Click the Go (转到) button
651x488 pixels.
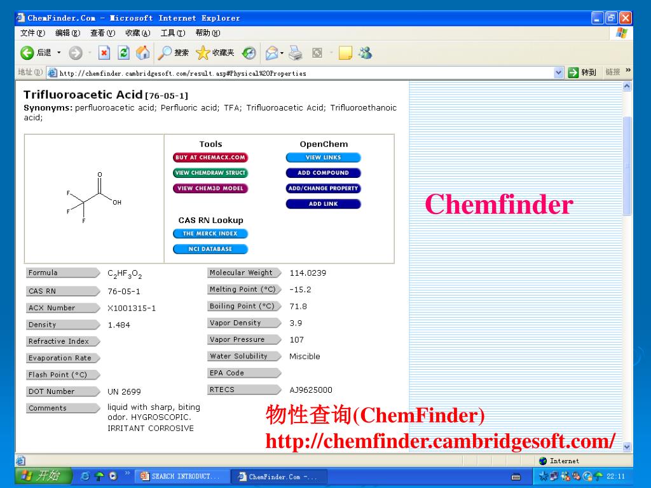(582, 72)
